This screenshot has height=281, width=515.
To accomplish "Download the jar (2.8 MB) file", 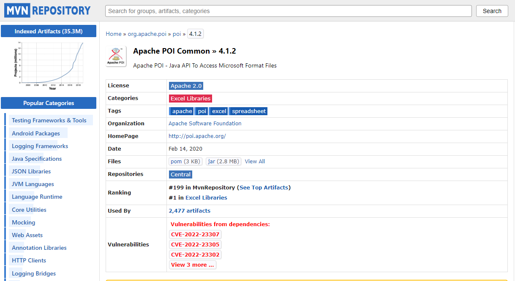I will [x=223, y=161].
